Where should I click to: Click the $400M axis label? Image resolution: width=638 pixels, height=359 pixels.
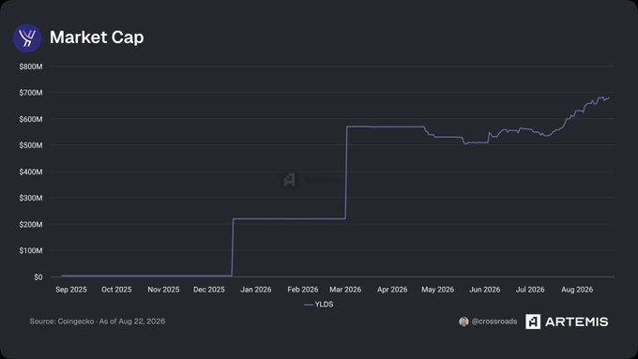point(31,172)
